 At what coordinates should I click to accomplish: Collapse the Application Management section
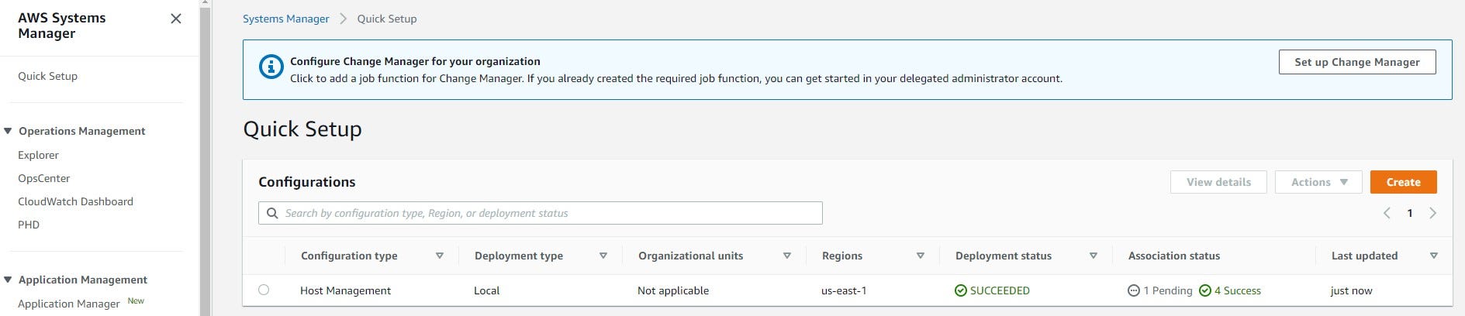[8, 280]
